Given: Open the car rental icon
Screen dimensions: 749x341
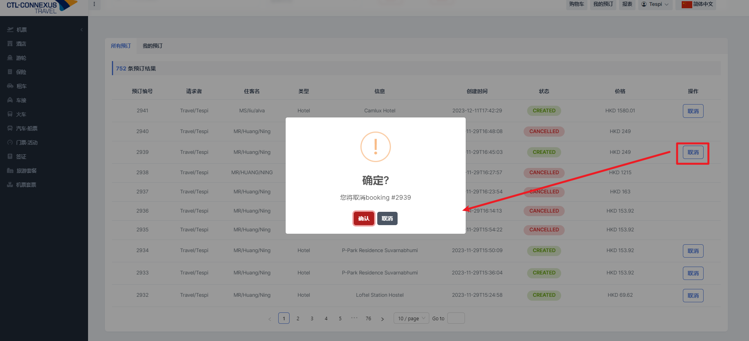Looking at the screenshot, I should click(10, 86).
